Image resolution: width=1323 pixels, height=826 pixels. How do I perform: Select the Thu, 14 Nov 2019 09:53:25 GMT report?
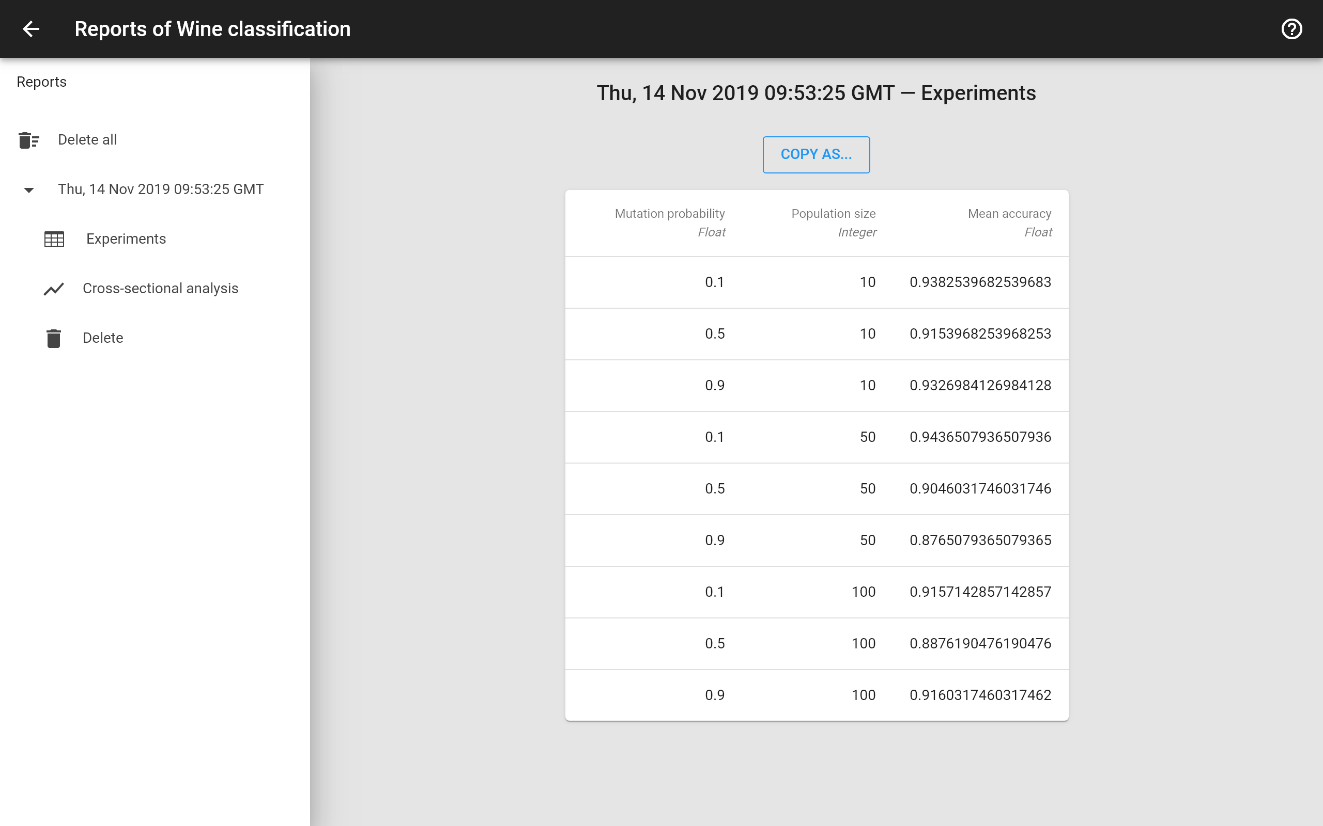(161, 189)
